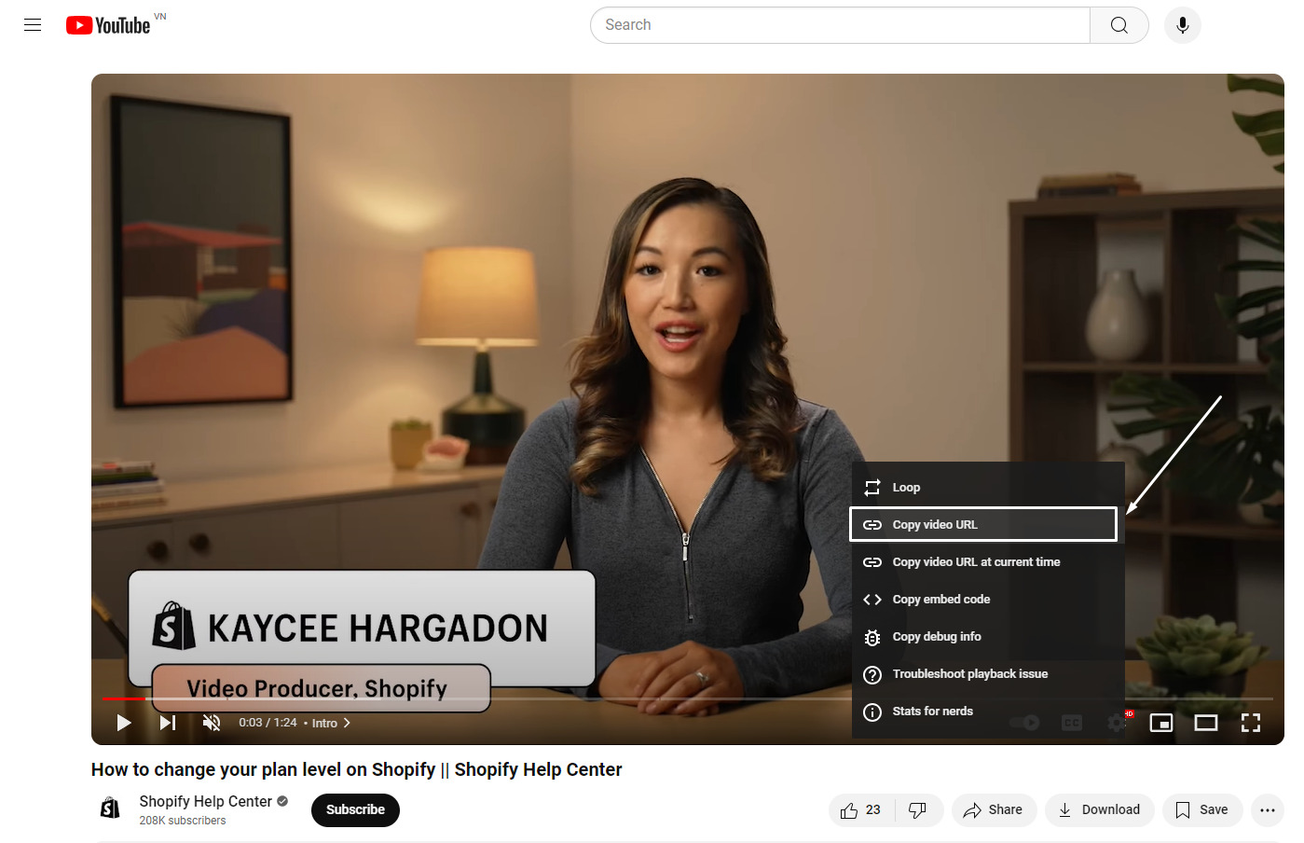Image resolution: width=1304 pixels, height=843 pixels.
Task: Click the 0:03 / 1:24 time display
Action: (x=268, y=723)
